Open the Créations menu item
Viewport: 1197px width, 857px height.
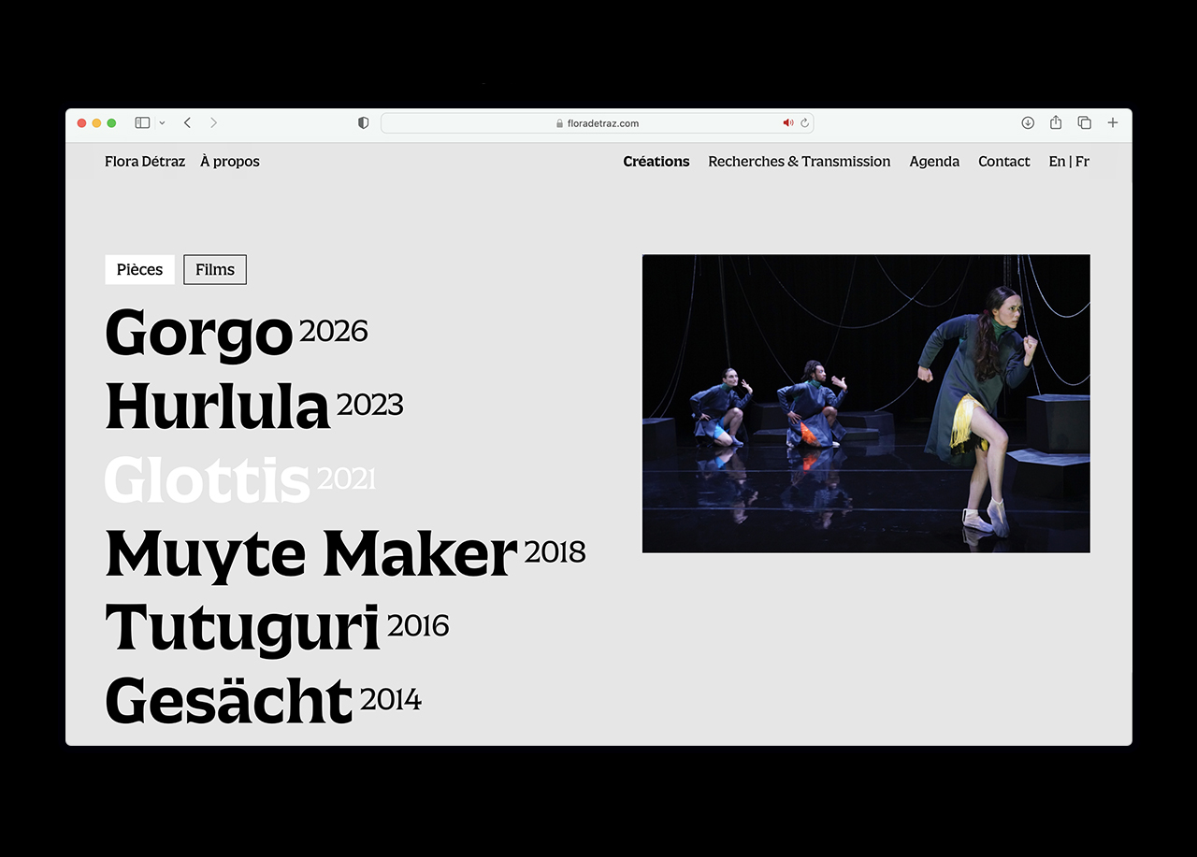(x=656, y=162)
